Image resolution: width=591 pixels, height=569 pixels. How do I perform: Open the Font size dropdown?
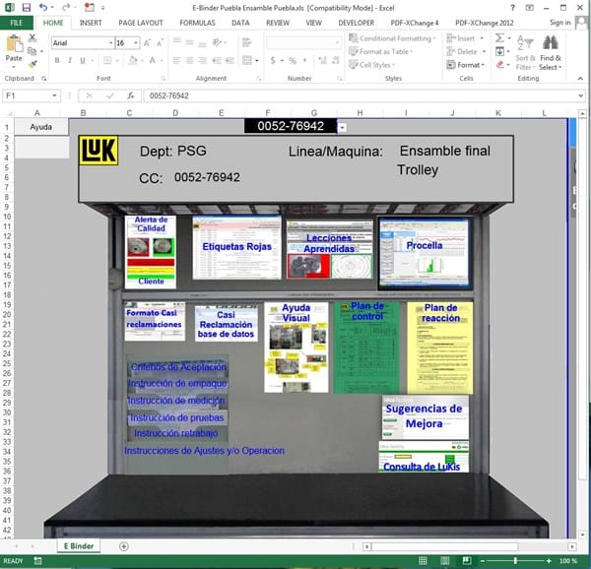(x=136, y=43)
